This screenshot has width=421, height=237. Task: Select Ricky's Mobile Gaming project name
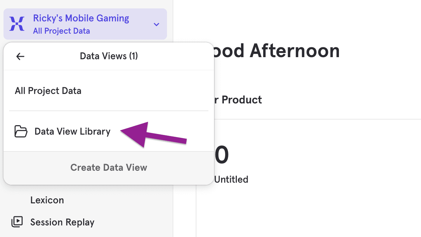(81, 18)
